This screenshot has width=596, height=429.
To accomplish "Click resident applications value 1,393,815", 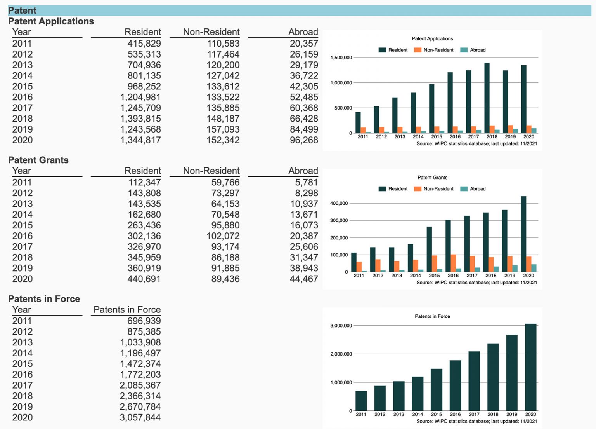I will click(x=140, y=119).
